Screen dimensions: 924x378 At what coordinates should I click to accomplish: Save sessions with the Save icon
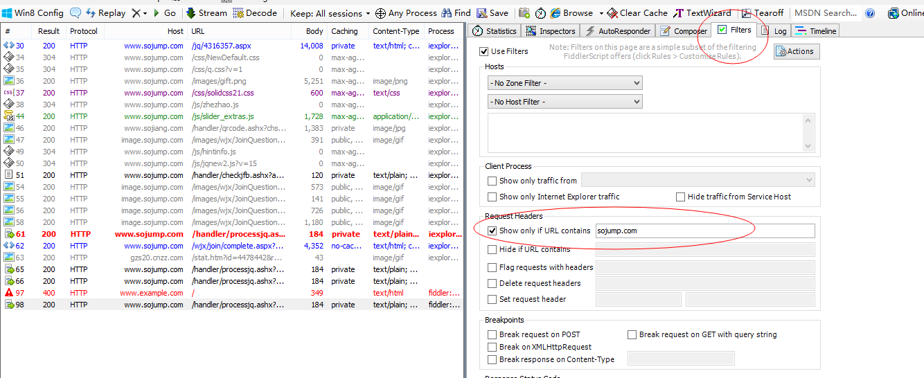(x=492, y=12)
